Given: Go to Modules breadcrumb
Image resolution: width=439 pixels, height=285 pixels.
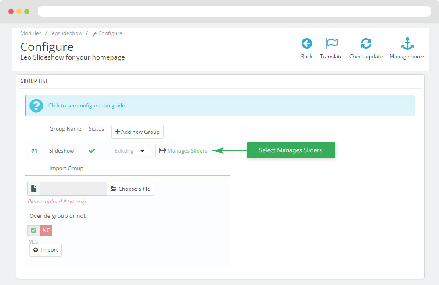Looking at the screenshot, I should [x=31, y=33].
